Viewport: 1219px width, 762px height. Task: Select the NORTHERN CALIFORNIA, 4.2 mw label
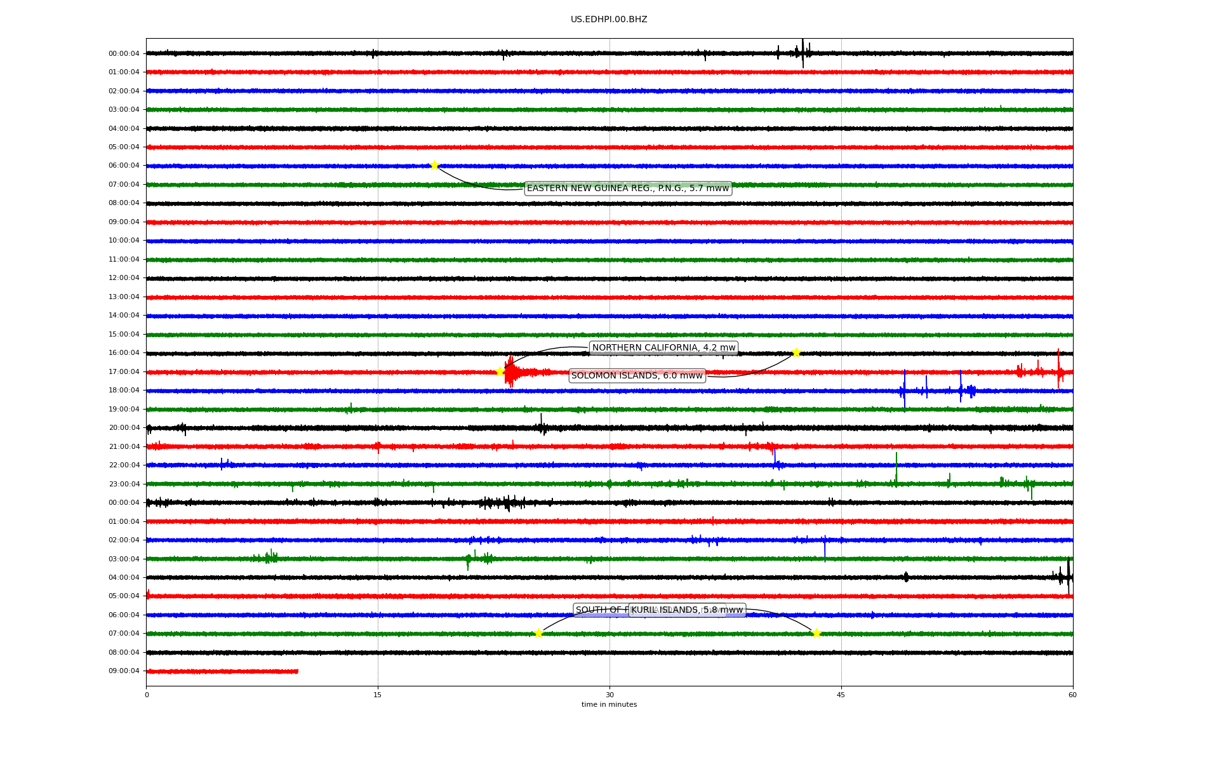pos(663,348)
